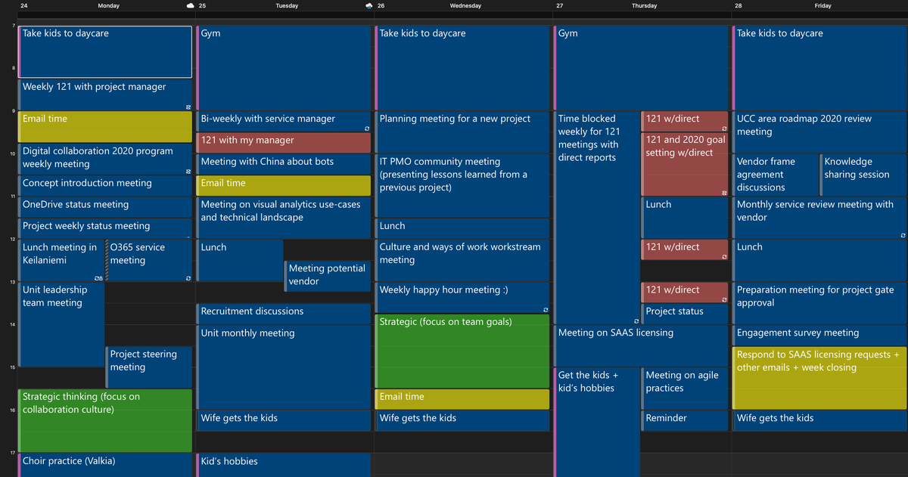Select Vendor frame agreement discussions event
Viewport: 908px width, 477px height.
click(x=776, y=175)
